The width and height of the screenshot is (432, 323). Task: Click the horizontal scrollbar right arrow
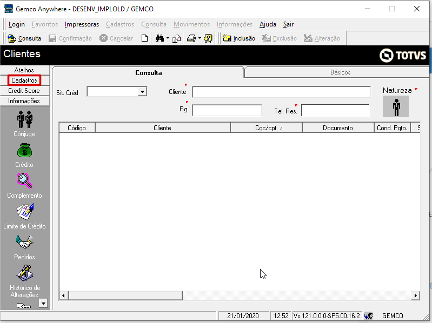pyautogui.click(x=415, y=296)
